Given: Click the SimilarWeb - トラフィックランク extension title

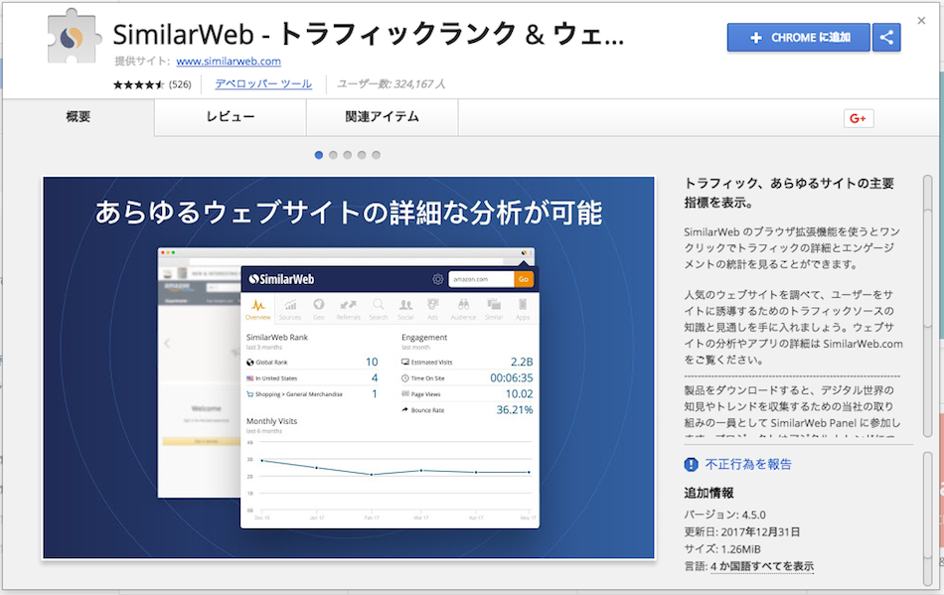Looking at the screenshot, I should (369, 35).
